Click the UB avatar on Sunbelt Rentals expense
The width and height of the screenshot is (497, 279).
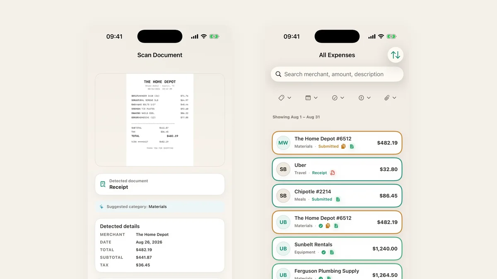(283, 249)
